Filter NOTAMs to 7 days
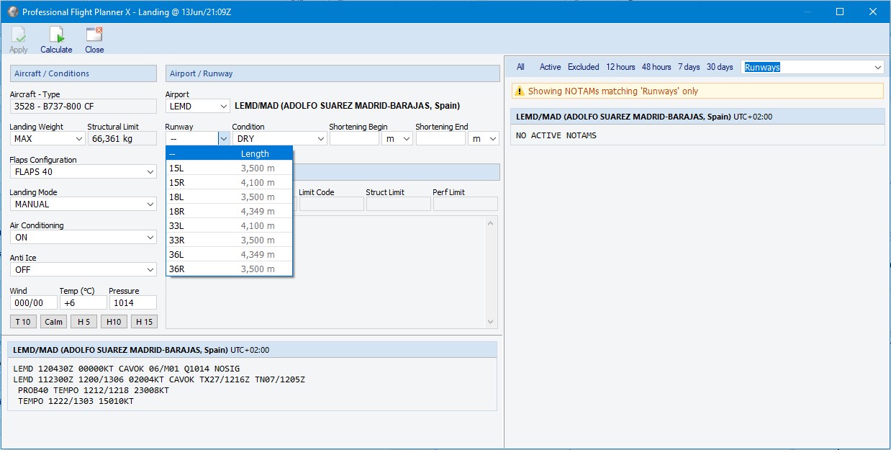 click(x=689, y=67)
